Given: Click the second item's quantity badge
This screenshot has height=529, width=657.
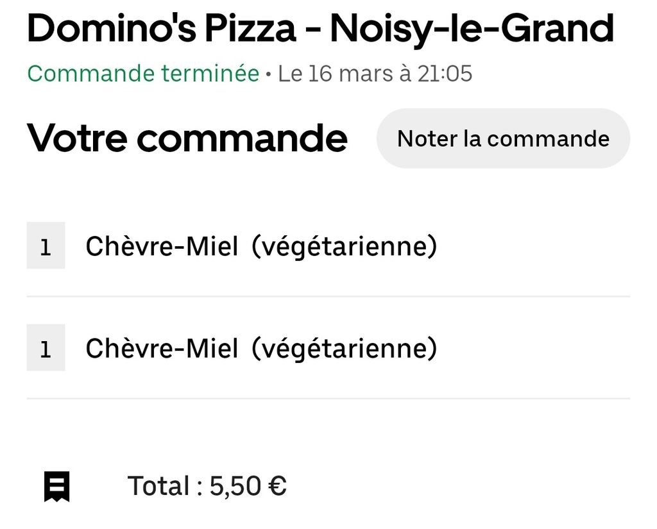Looking at the screenshot, I should (46, 348).
